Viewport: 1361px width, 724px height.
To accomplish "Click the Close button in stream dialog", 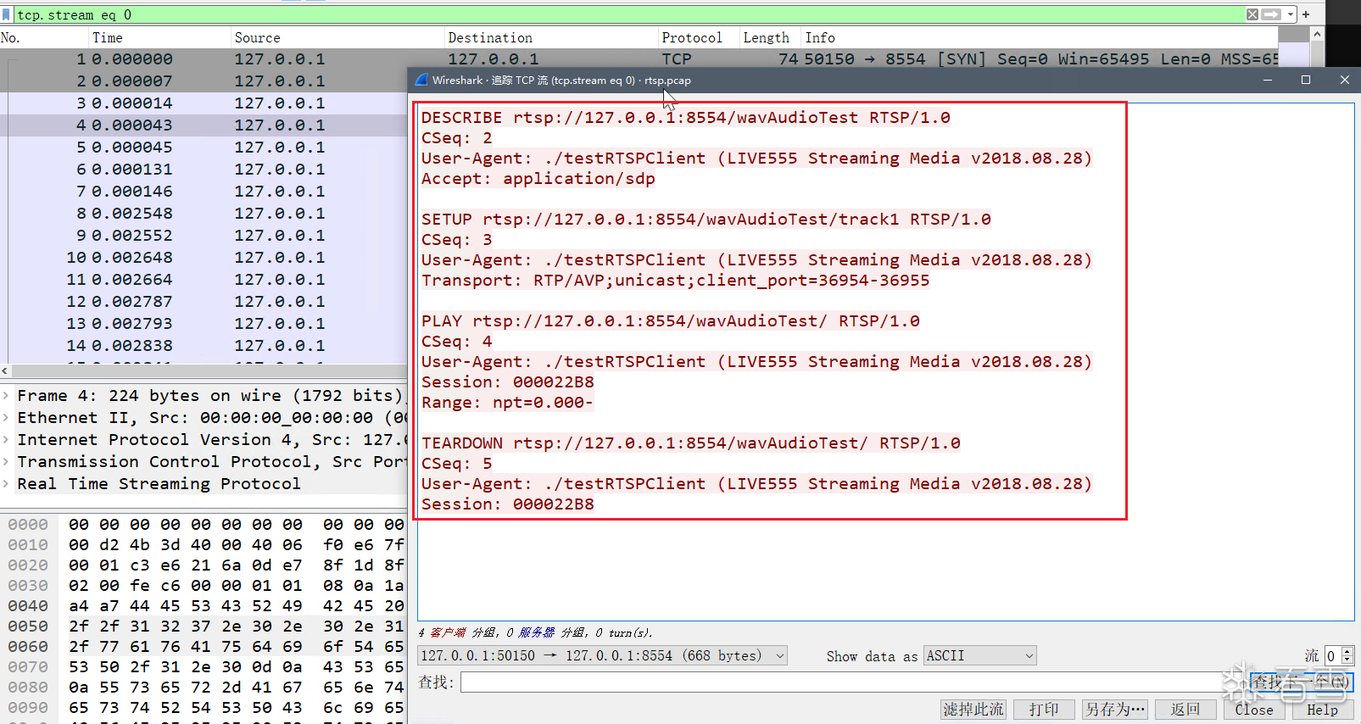I will pos(1254,710).
